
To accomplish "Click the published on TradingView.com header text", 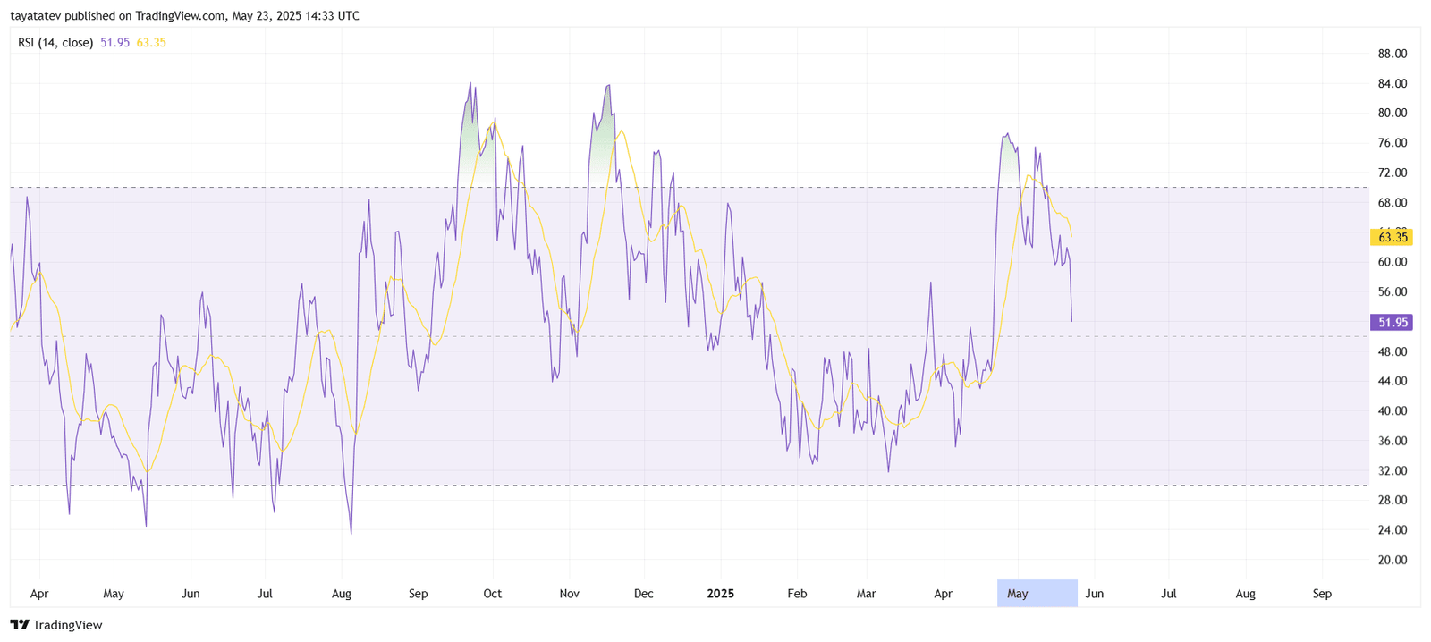I will (x=184, y=16).
